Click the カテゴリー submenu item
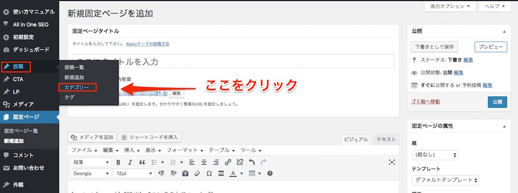The image size is (518, 193). tap(77, 87)
